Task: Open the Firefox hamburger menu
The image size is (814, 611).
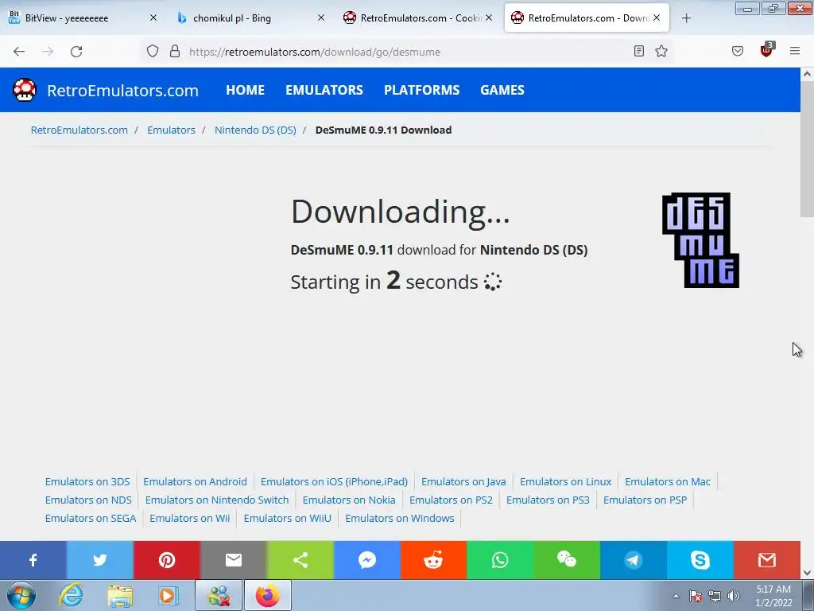Action: coord(795,51)
